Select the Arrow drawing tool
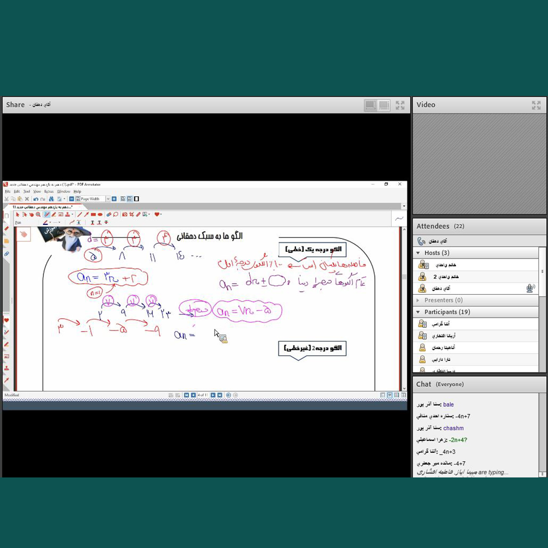The height and width of the screenshot is (548, 548). [x=86, y=215]
